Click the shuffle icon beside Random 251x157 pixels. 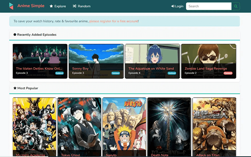point(74,6)
